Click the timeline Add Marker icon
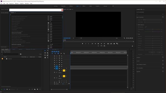The height and width of the screenshot is (93, 166). (61, 53)
